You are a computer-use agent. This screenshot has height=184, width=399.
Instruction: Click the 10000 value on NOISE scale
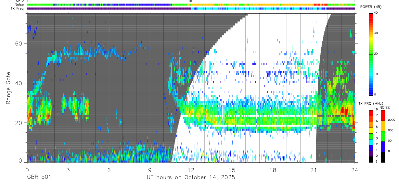(x=391, y=120)
